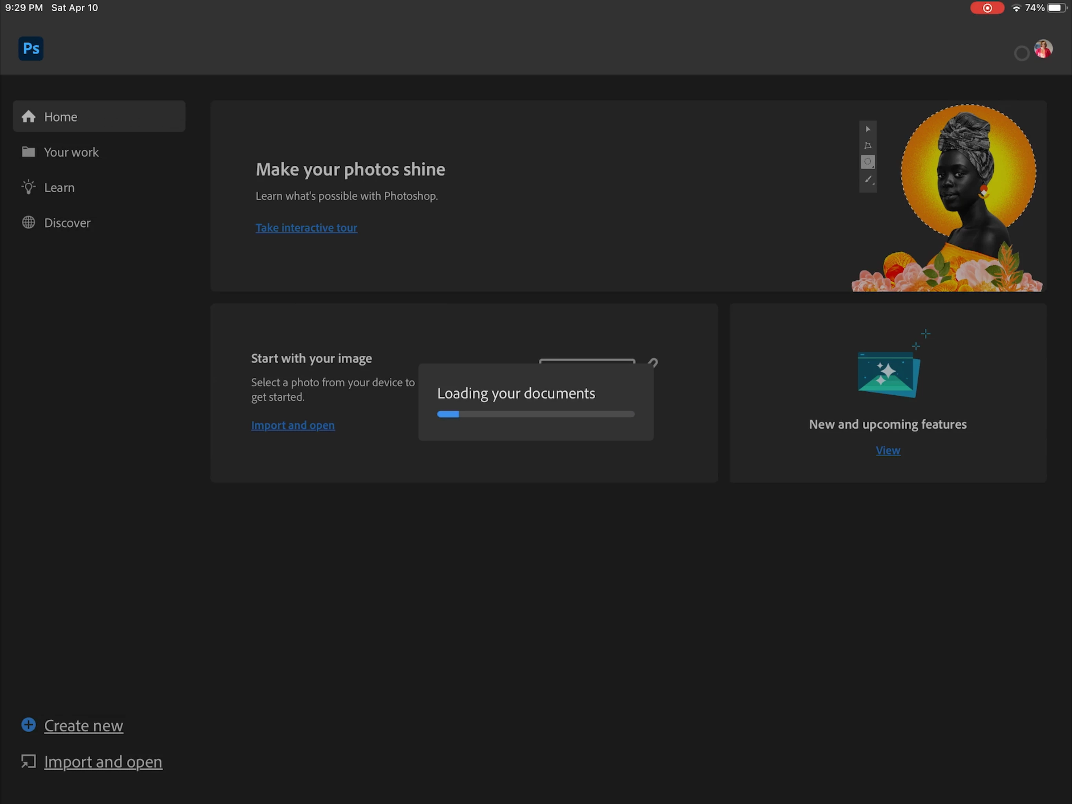
Task: Open the Learn section
Action: pos(59,188)
